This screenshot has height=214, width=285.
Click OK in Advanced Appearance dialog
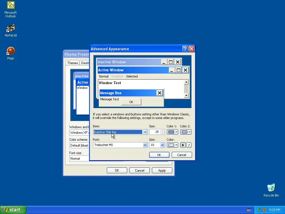click(x=159, y=155)
